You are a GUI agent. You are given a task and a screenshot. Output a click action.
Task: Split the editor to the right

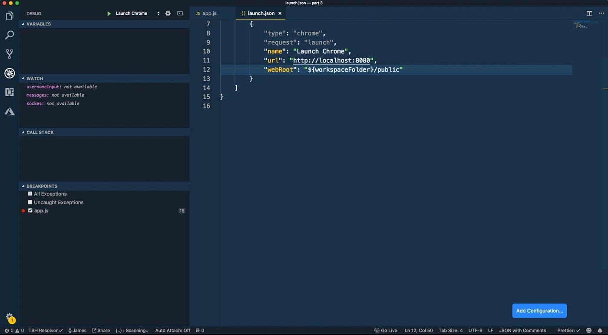coord(589,13)
